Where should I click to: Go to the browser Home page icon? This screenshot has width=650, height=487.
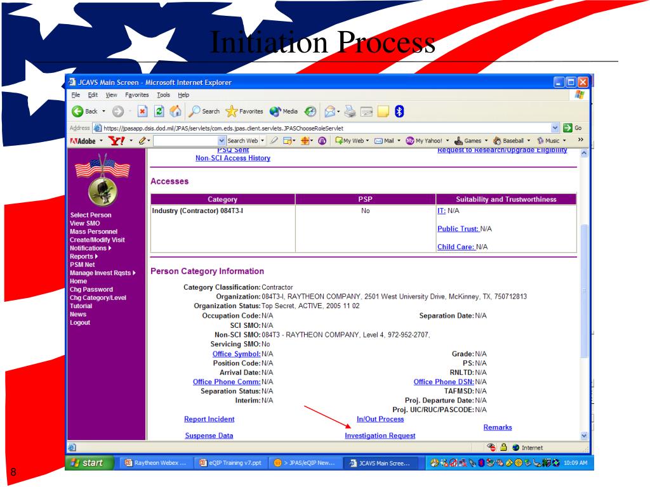[175, 111]
